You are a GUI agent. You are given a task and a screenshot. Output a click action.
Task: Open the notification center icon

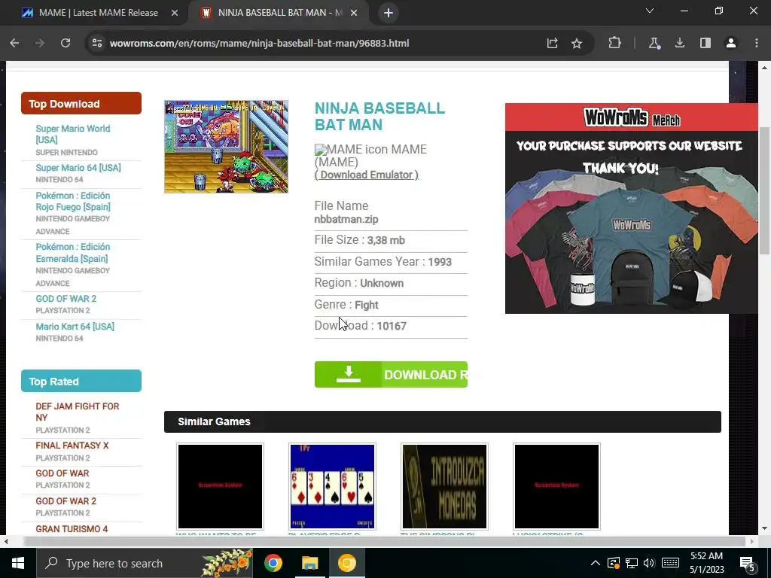[x=747, y=563]
